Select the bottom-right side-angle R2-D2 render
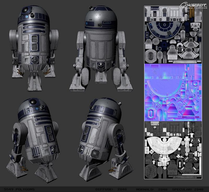Viewport: 209px width, 192px height. coord(105,140)
